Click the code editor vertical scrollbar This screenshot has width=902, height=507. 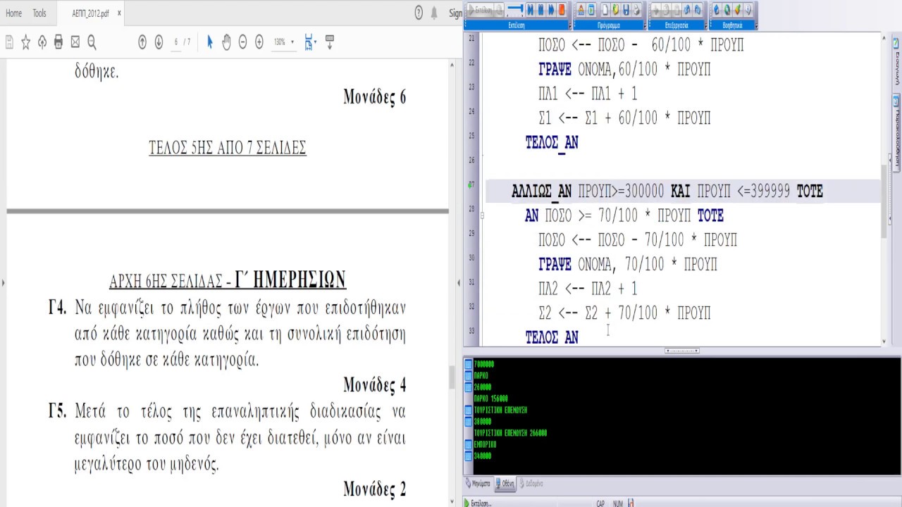pyautogui.click(x=884, y=201)
